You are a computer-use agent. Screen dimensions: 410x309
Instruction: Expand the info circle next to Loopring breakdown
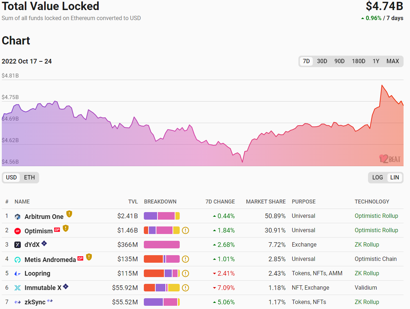pos(185,273)
